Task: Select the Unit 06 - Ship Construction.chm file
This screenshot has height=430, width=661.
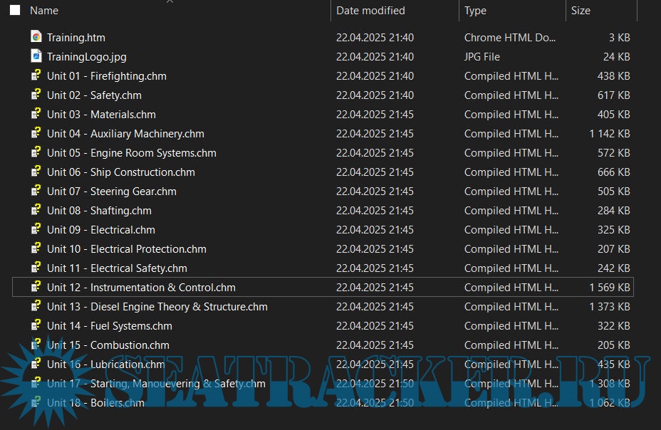Action: pos(120,172)
